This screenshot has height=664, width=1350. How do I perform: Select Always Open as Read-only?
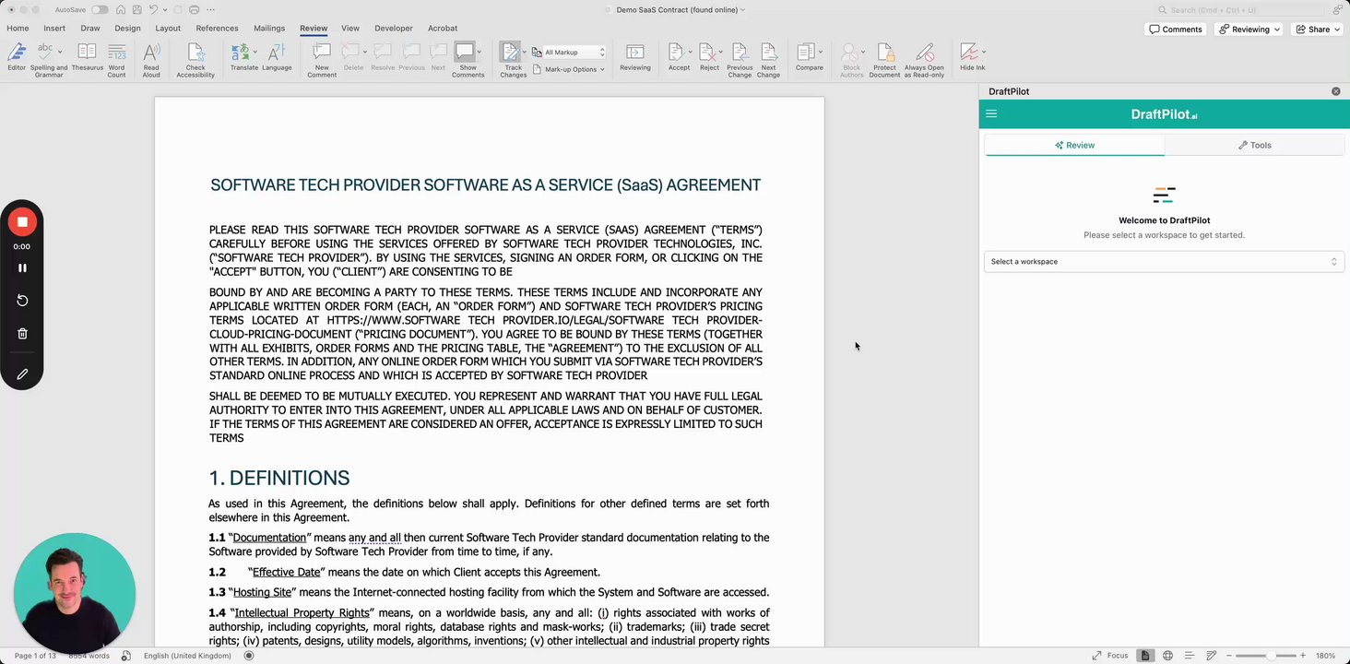click(x=924, y=60)
